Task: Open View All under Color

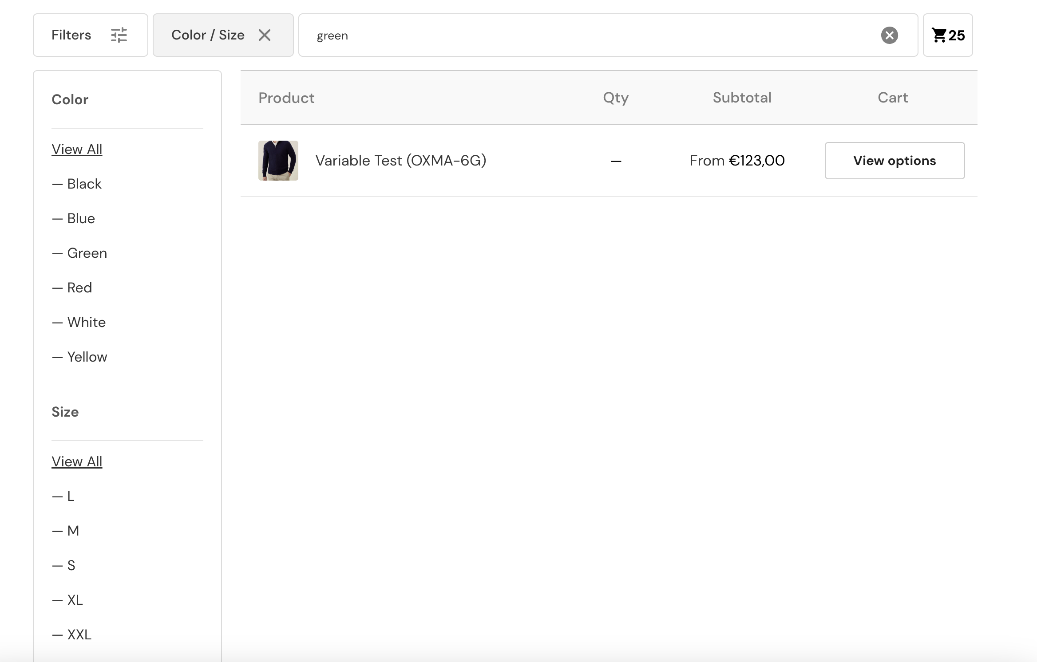Action: click(77, 149)
